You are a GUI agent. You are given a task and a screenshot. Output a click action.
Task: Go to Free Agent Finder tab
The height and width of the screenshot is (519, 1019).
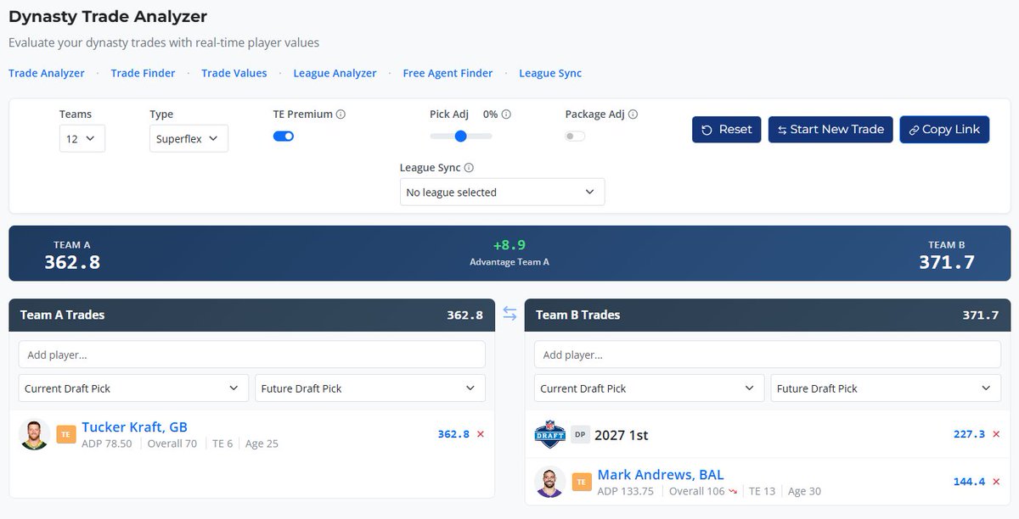coord(448,73)
